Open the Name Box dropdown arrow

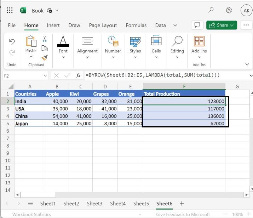45,76
